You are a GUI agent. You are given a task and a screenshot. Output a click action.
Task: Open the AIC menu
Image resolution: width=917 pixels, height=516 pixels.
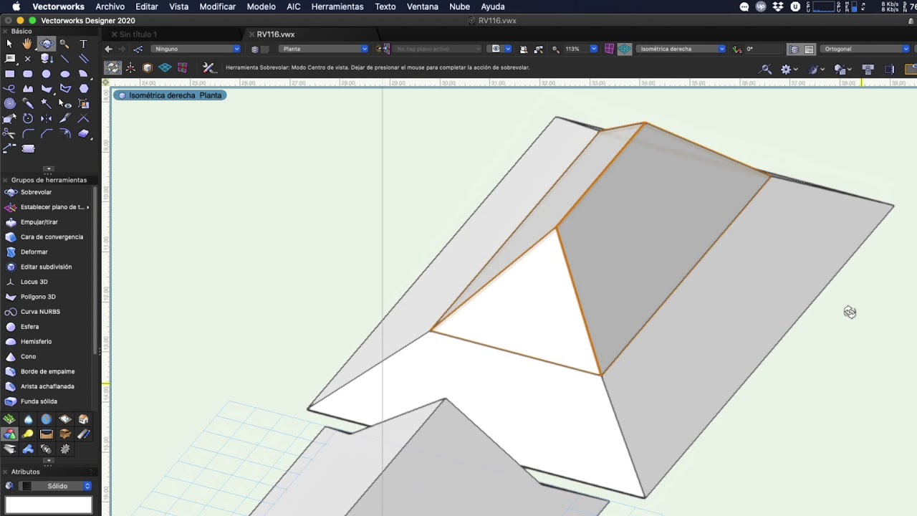click(293, 6)
